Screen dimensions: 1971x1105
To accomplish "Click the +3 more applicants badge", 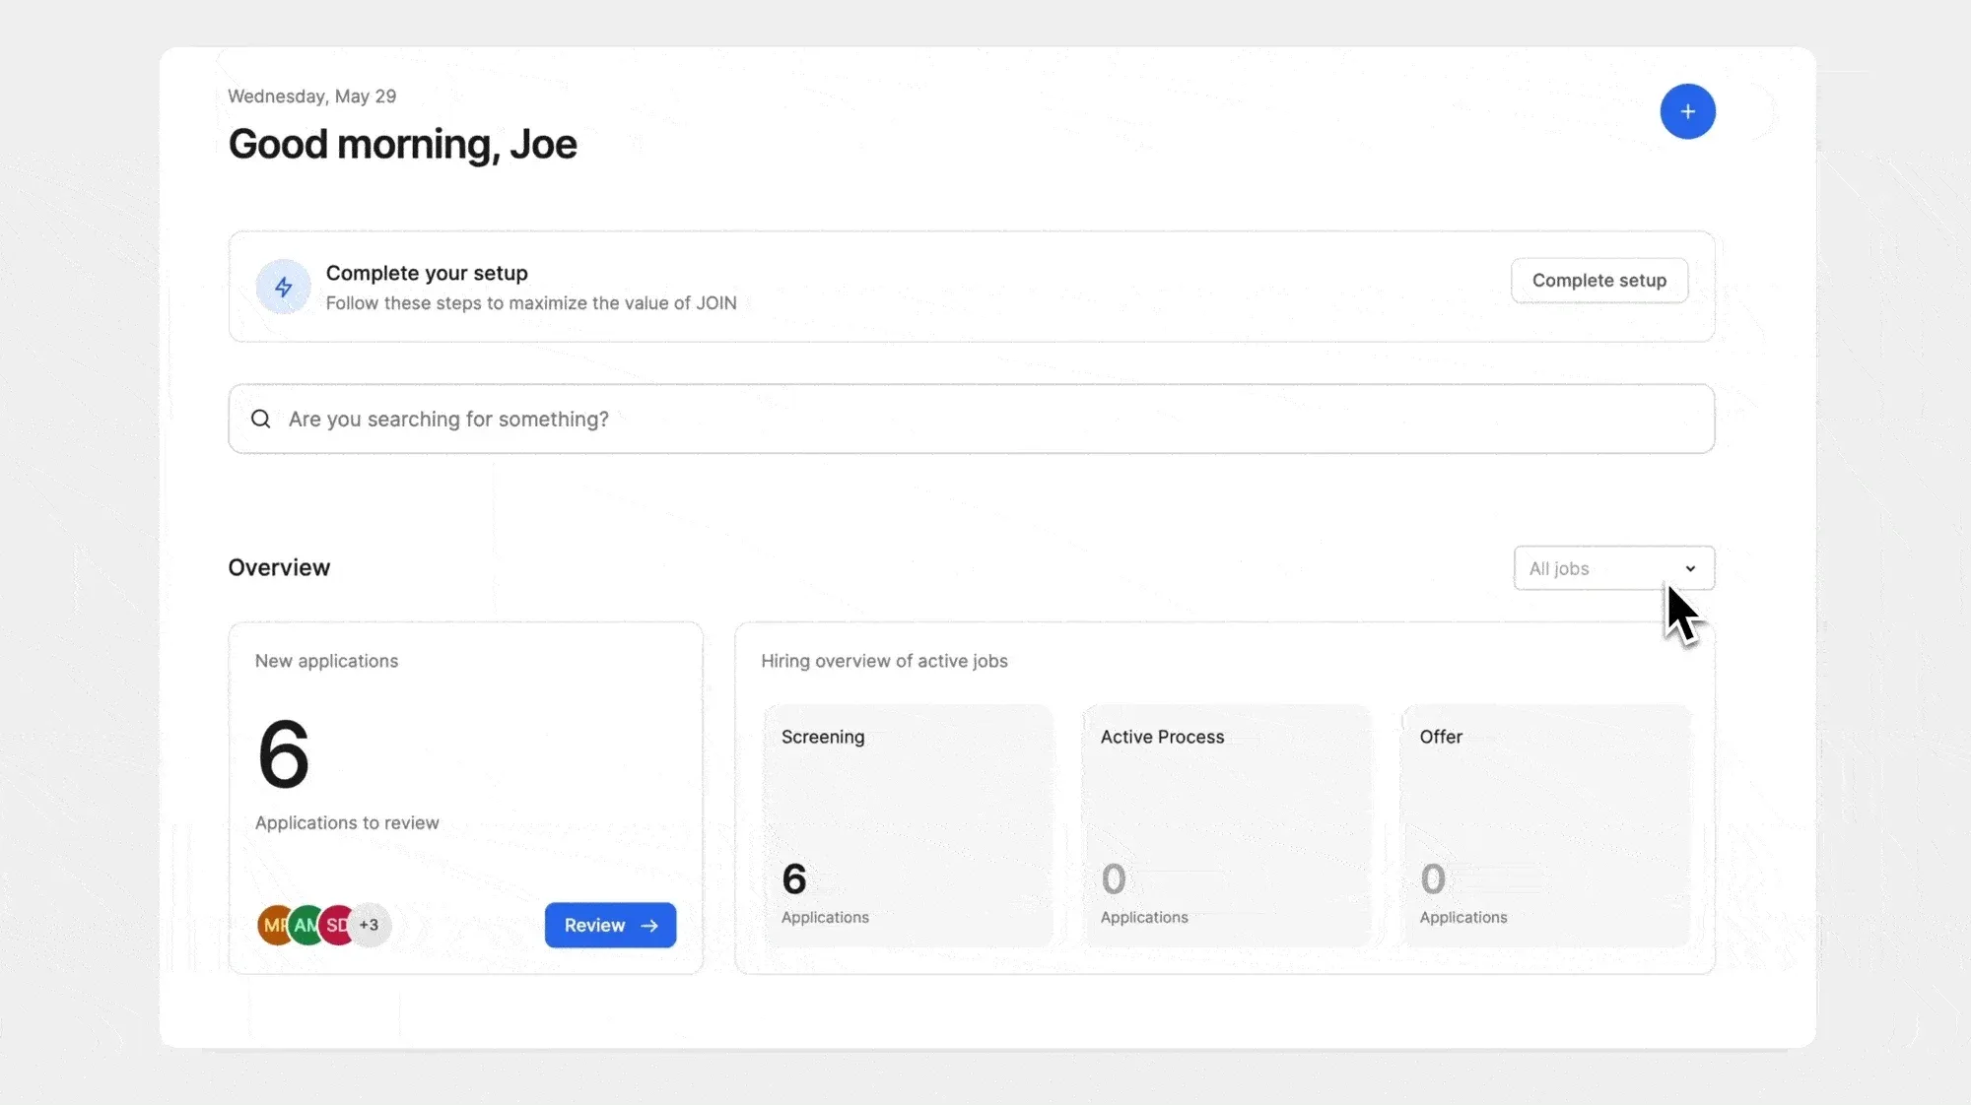I will (x=371, y=925).
